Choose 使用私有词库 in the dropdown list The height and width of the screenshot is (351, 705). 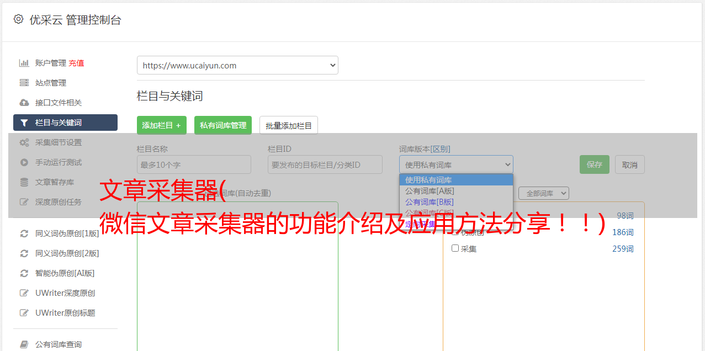click(456, 180)
